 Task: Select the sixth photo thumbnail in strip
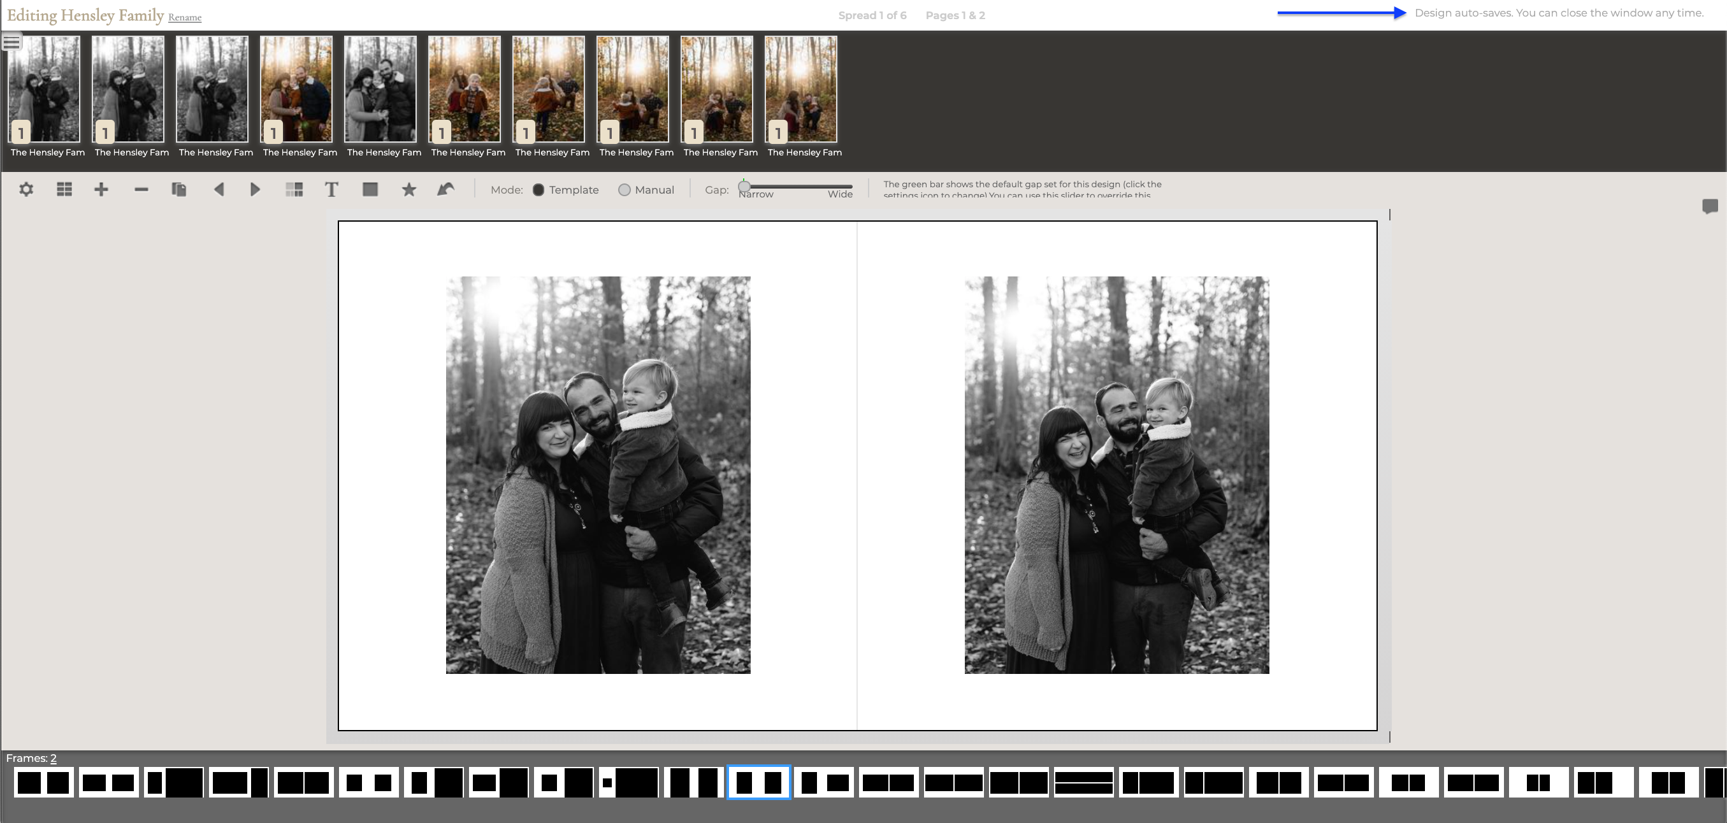click(465, 89)
